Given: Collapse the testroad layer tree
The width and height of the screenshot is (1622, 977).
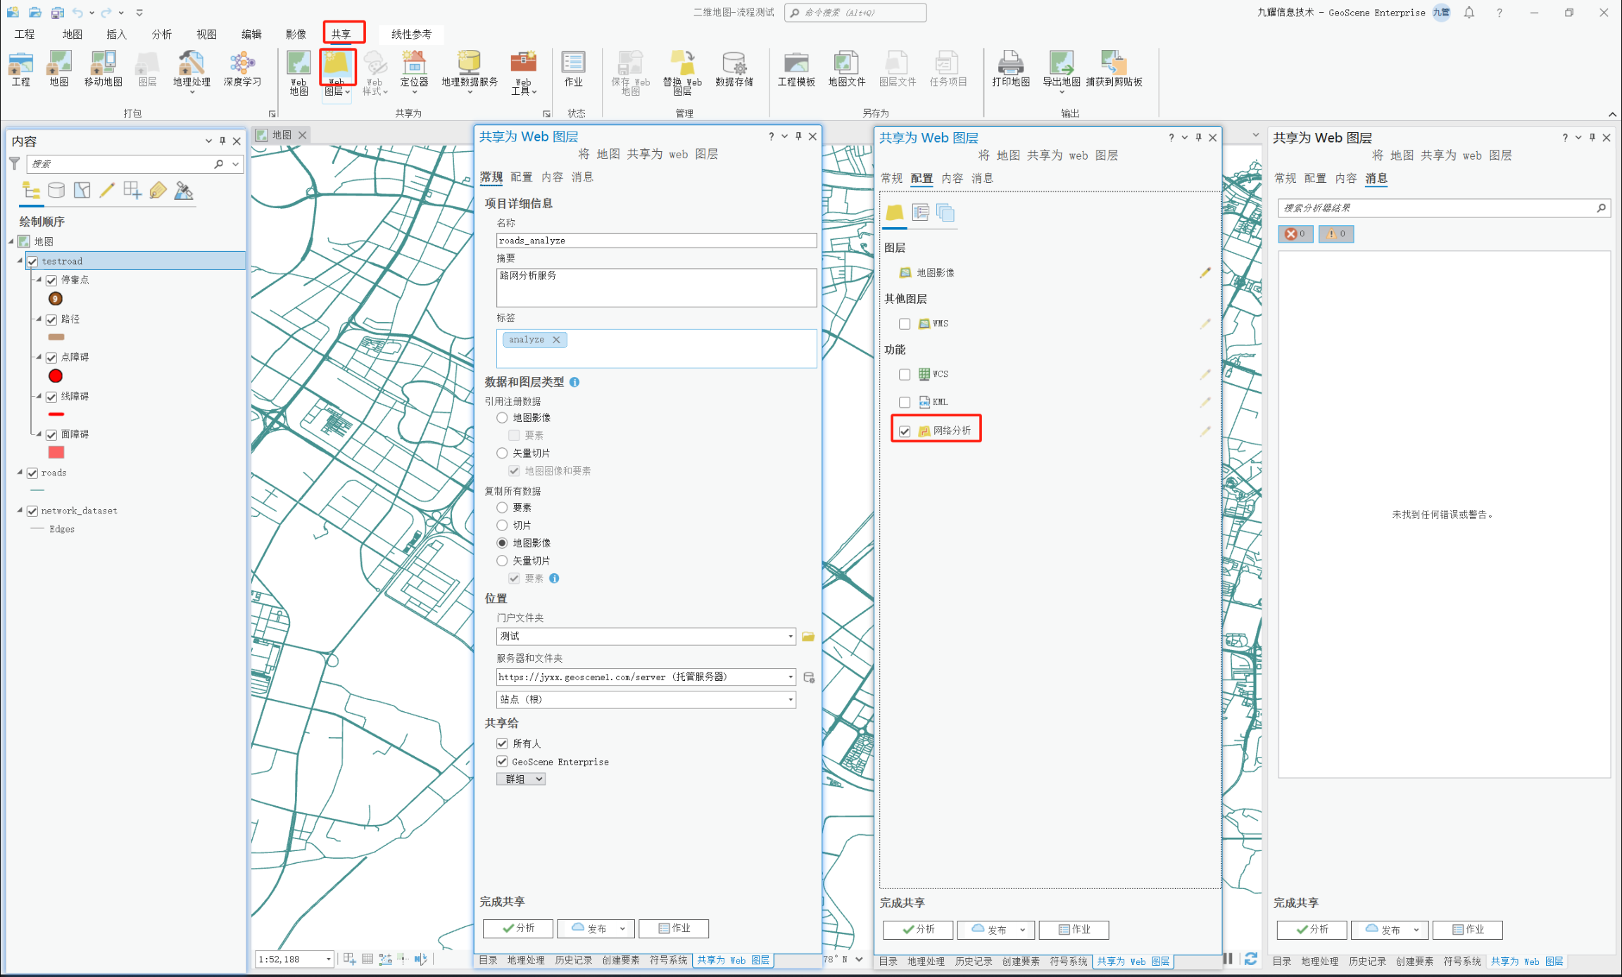Looking at the screenshot, I should click(20, 261).
